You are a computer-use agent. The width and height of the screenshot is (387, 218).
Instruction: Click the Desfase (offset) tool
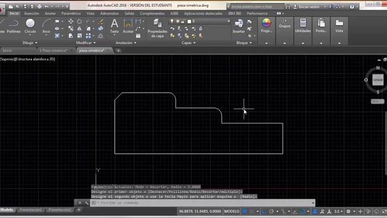[x=101, y=36]
